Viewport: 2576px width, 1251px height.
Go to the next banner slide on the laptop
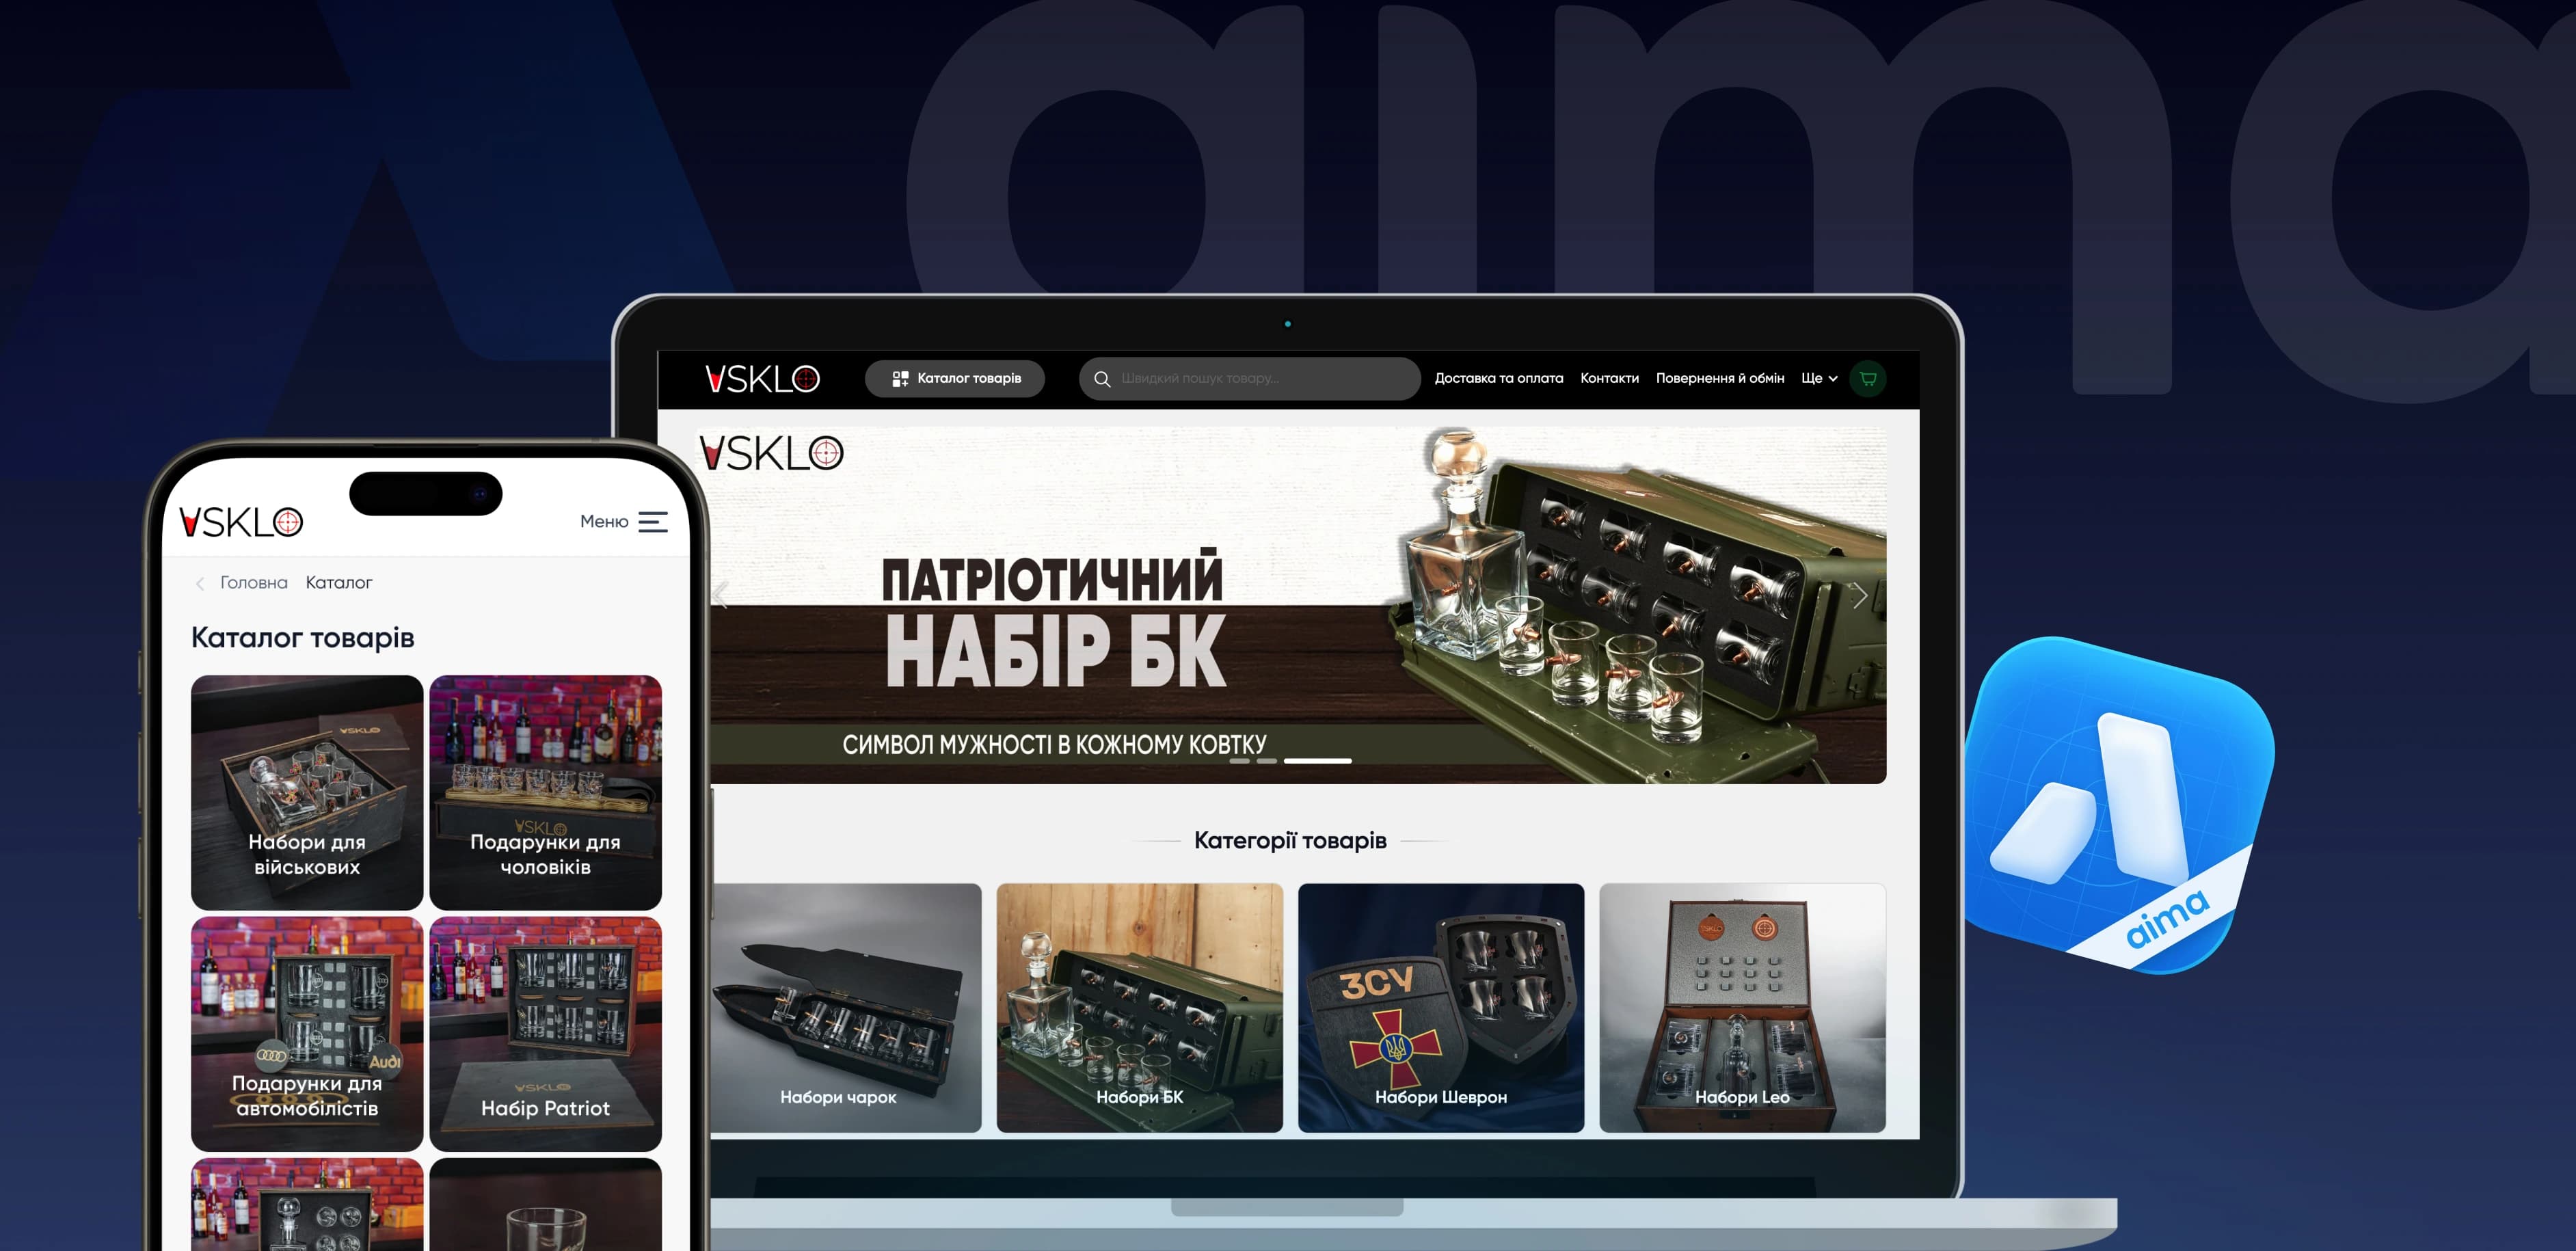[x=1859, y=596]
